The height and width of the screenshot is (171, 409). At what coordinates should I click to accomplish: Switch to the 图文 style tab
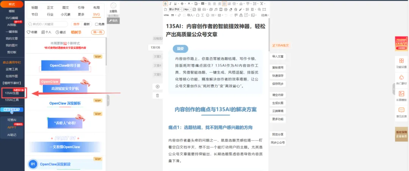(x=66, y=8)
